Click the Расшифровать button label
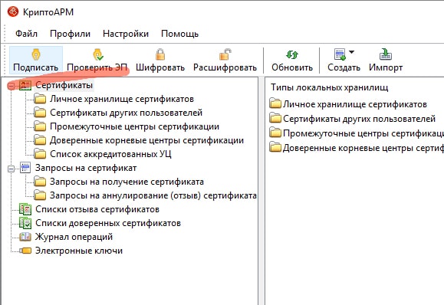444x305 pixels. coord(225,67)
